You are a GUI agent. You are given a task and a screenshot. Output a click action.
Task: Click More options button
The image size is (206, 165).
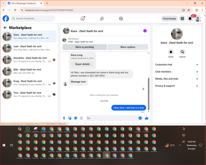tap(128, 47)
